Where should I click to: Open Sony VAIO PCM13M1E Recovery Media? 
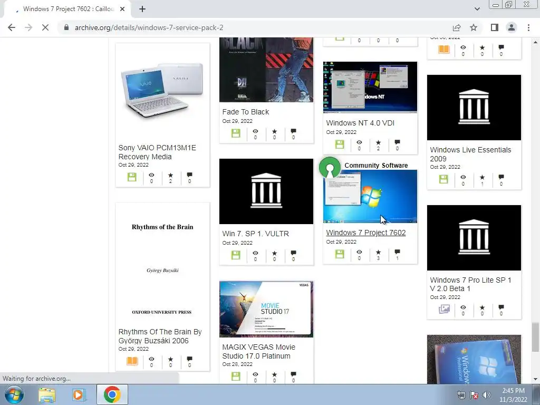pyautogui.click(x=157, y=152)
